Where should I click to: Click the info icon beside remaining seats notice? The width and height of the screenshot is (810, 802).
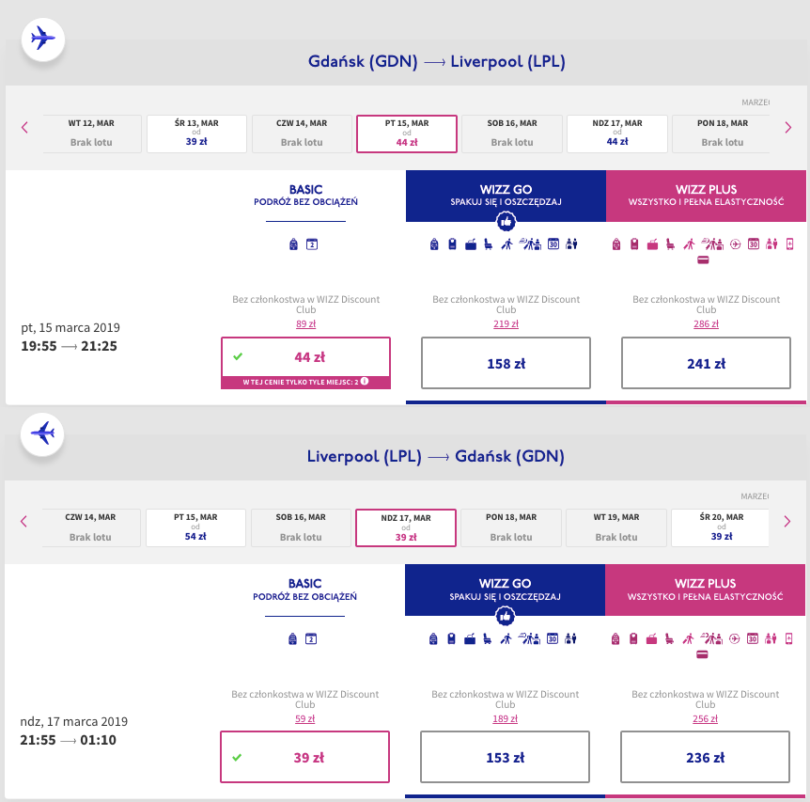(x=364, y=382)
